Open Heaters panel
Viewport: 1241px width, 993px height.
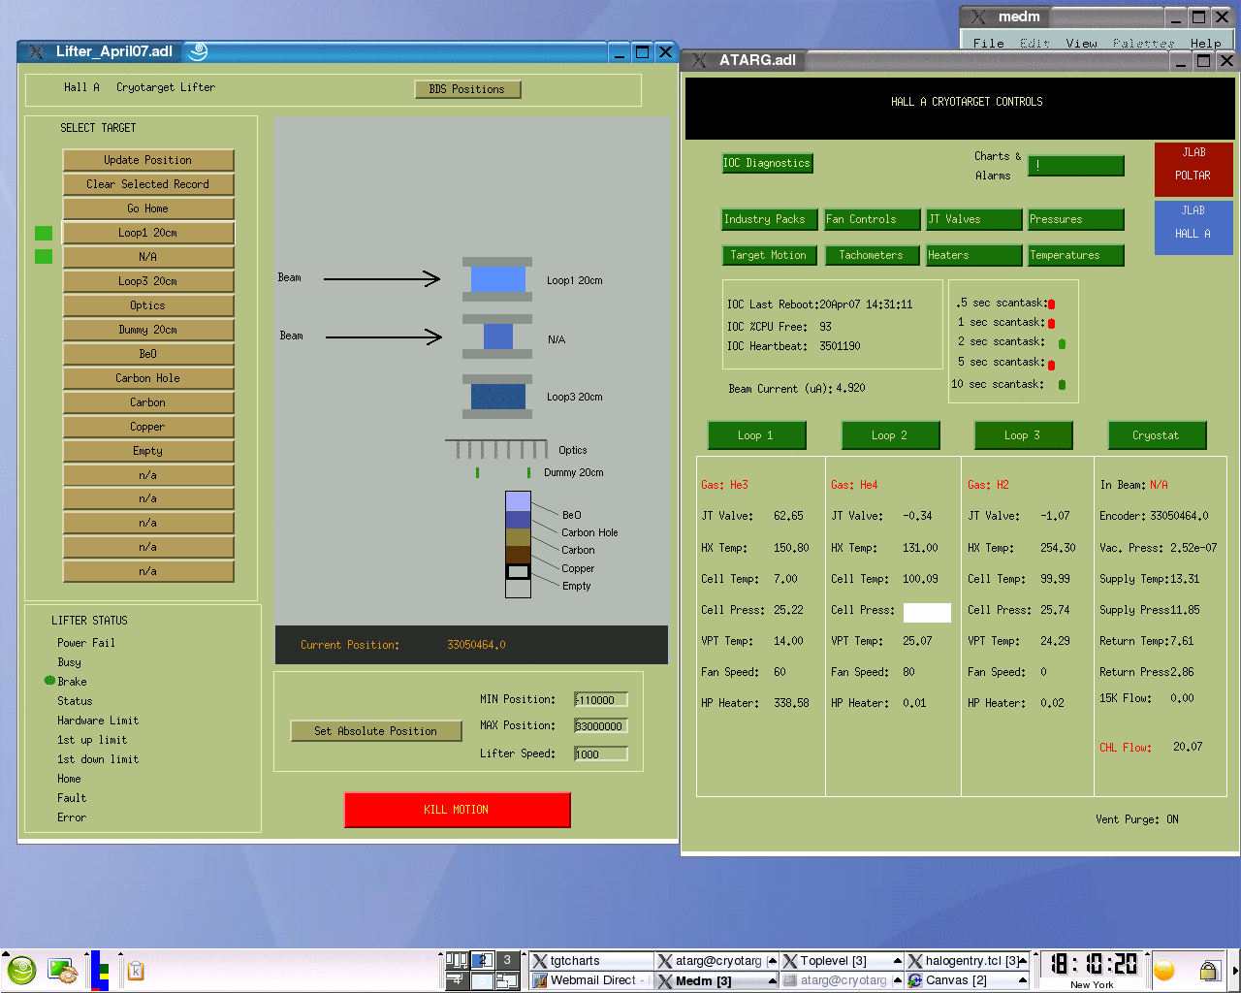[x=974, y=255]
